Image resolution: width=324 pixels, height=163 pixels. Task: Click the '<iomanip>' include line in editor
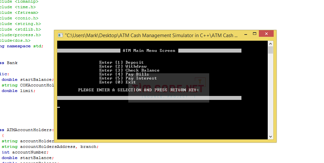[x=19, y=2]
